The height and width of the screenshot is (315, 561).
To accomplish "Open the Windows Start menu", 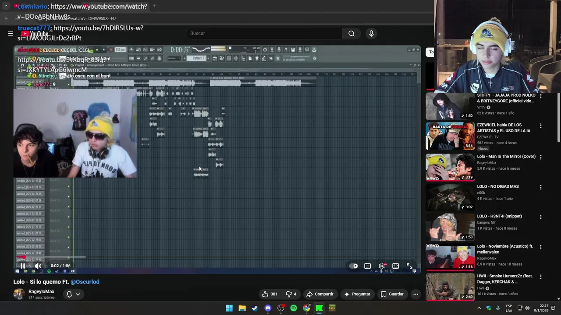I will tap(229, 308).
